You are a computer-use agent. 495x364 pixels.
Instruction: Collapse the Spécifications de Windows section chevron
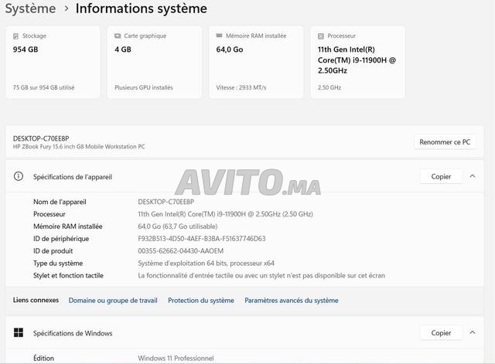coord(473,332)
